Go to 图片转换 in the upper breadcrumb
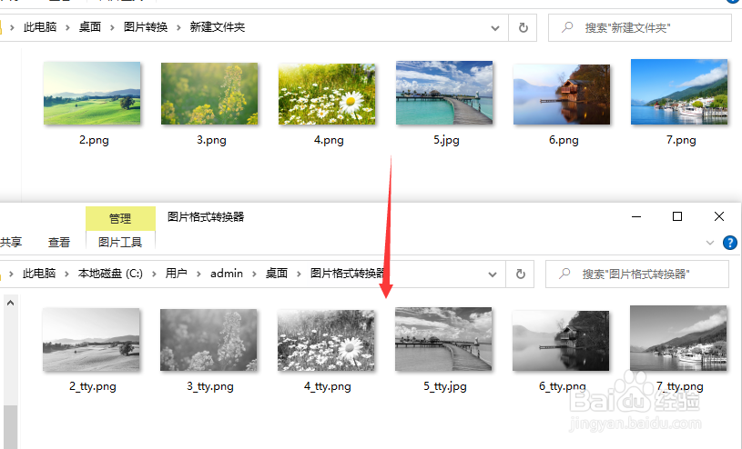The image size is (742, 449). (x=146, y=27)
